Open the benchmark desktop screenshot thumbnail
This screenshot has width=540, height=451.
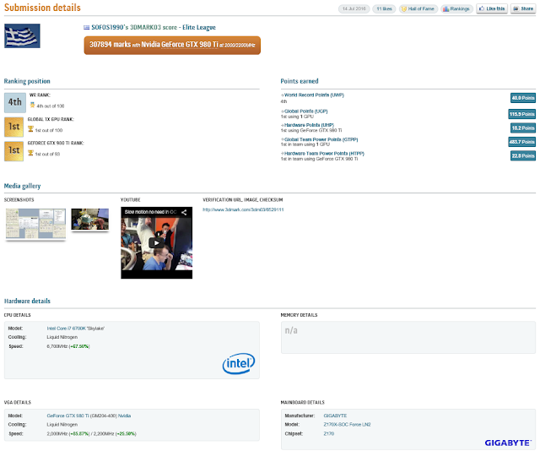coord(35,224)
